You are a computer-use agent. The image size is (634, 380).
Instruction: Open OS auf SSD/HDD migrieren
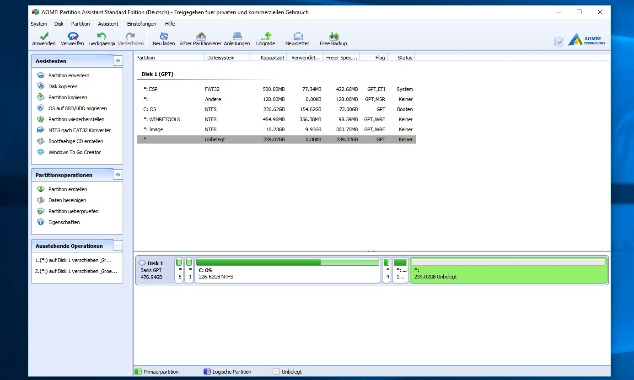click(x=77, y=108)
